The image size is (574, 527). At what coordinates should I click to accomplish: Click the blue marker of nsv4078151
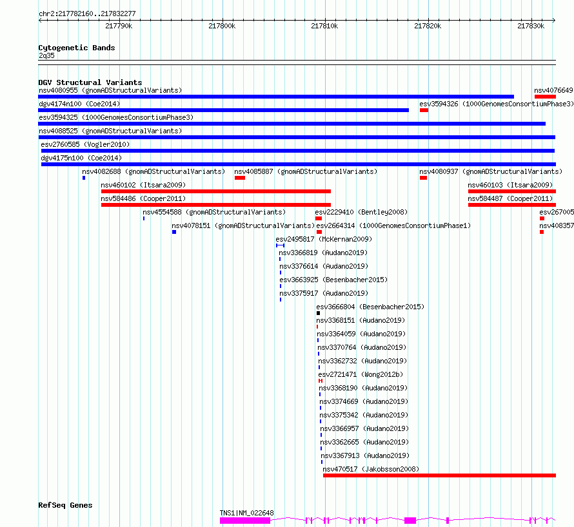click(x=174, y=232)
